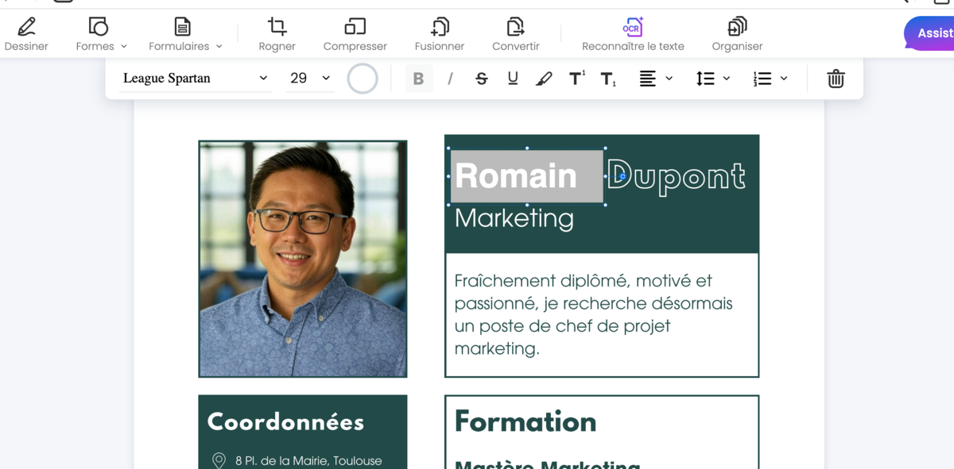Toggle italic formatting
Viewport: 954px width, 469px height.
pos(450,79)
